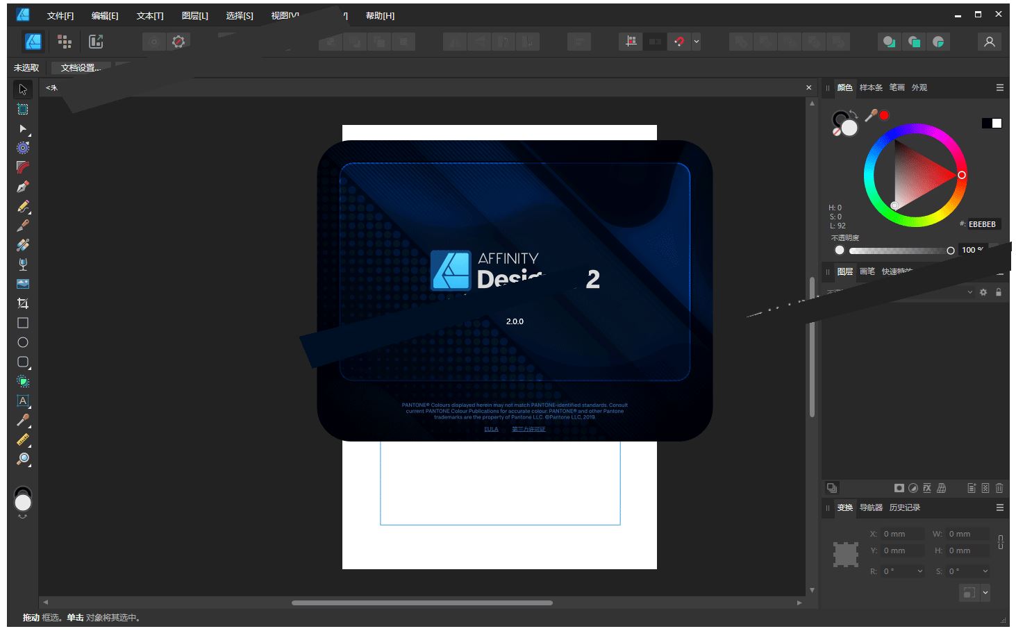The width and height of the screenshot is (1016, 631).
Task: Click the red recent colour swatch
Action: point(884,115)
